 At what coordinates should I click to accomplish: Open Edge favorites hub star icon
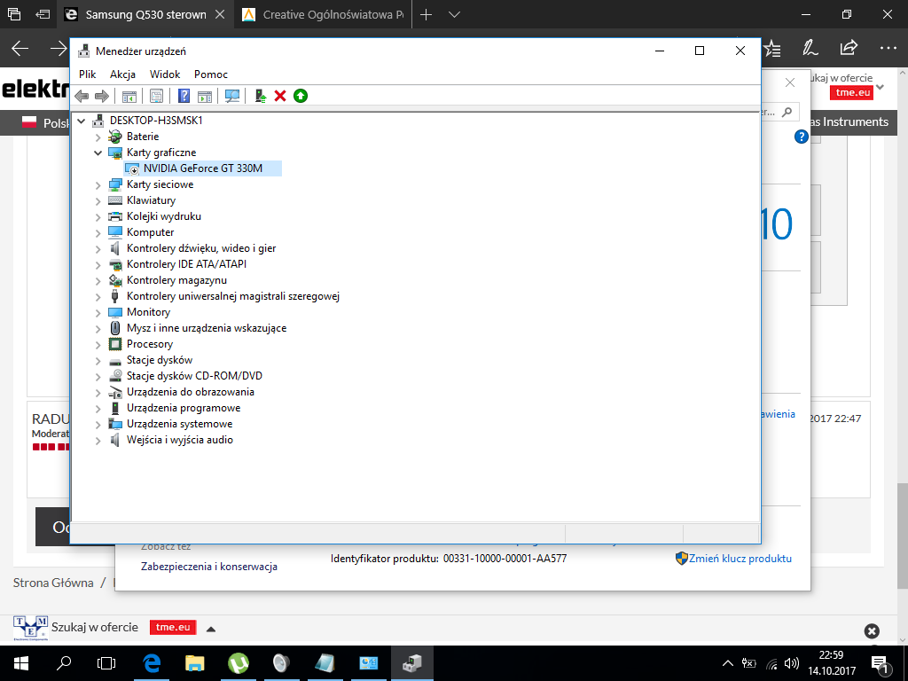[x=772, y=49]
